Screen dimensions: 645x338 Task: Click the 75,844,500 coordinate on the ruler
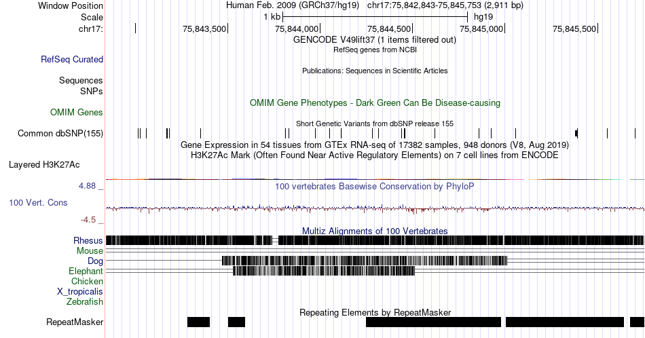[389, 29]
